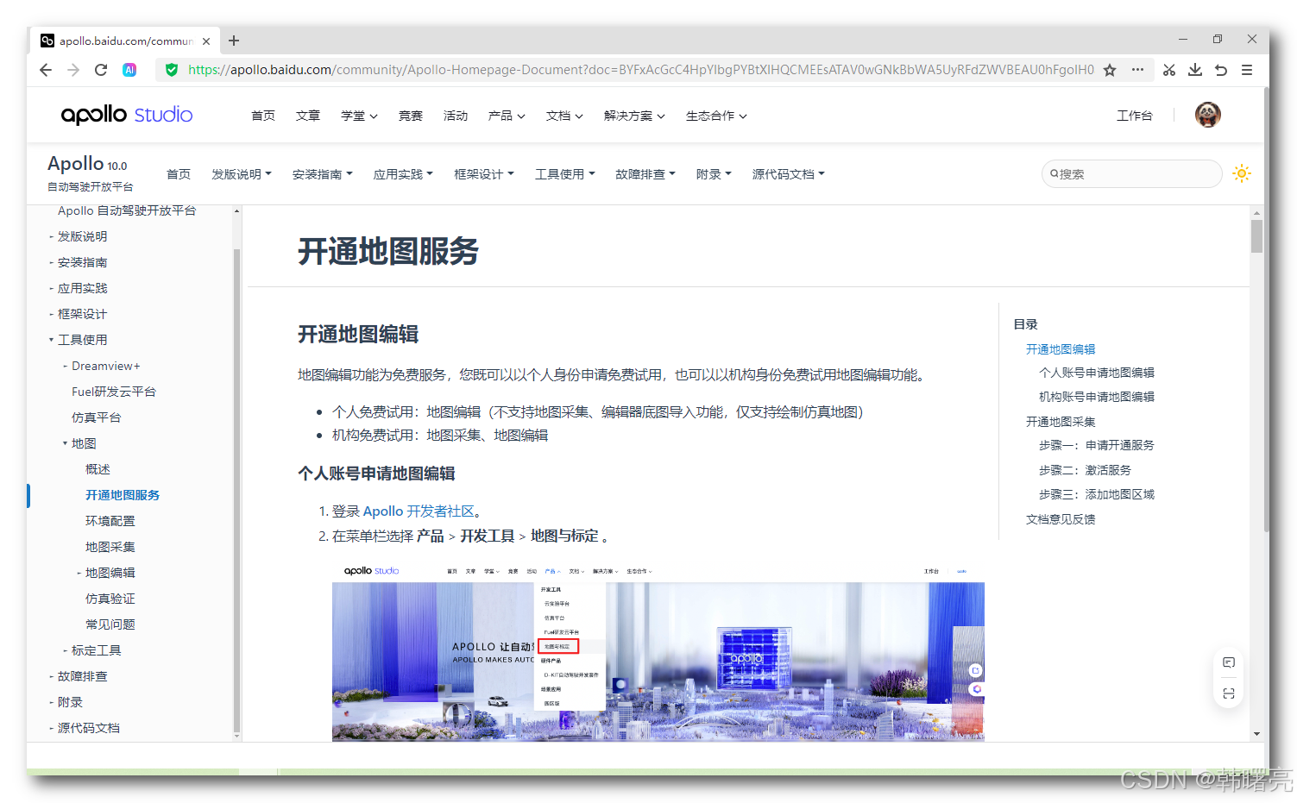
Task: Click the Apollo Studio logo
Action: pos(127,115)
